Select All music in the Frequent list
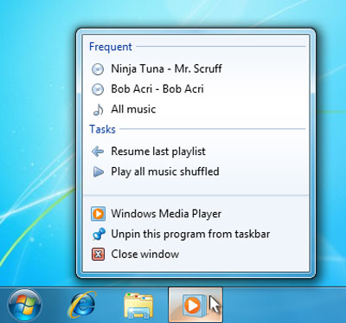This screenshot has height=323, width=346. pyautogui.click(x=195, y=109)
